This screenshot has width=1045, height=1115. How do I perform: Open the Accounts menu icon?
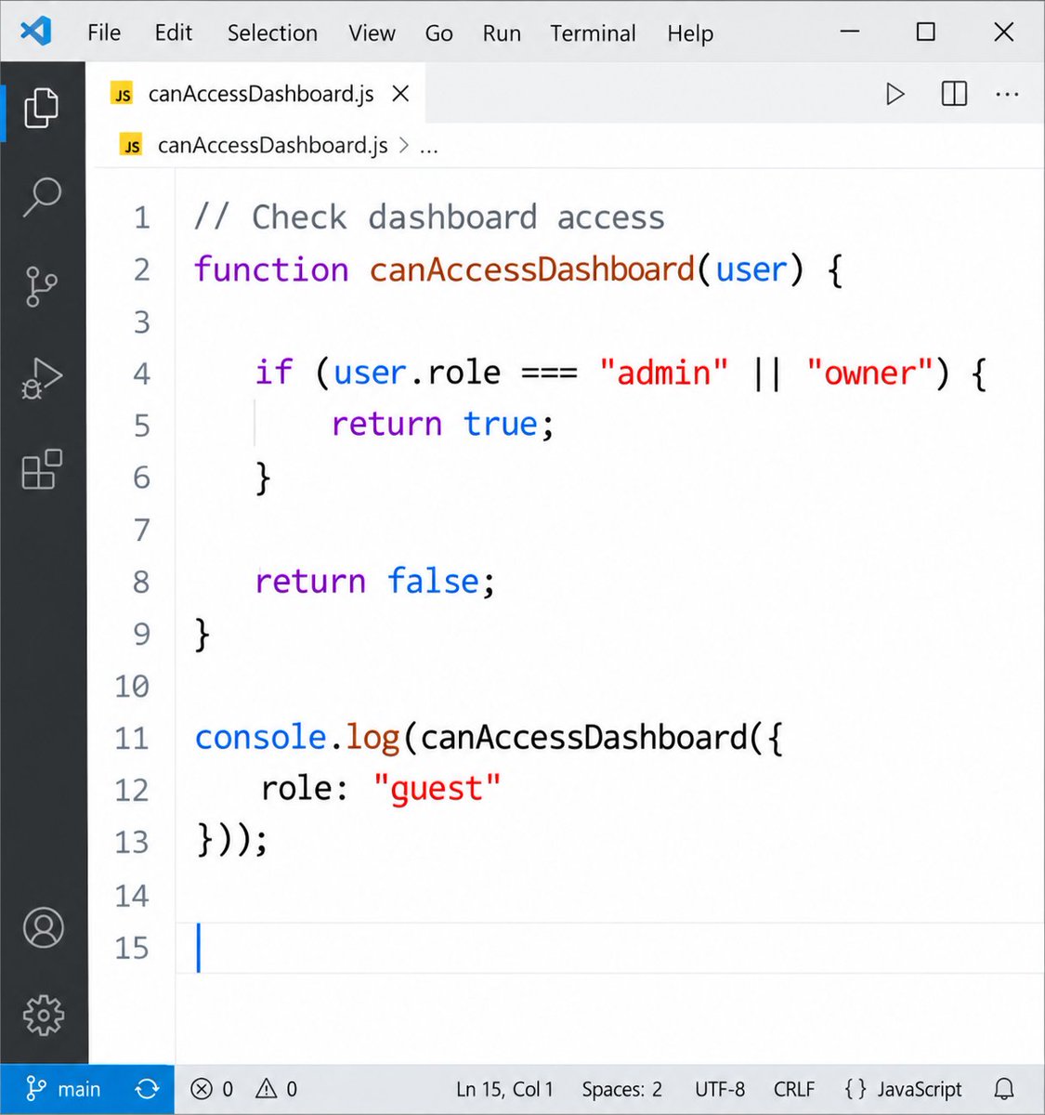[43, 927]
